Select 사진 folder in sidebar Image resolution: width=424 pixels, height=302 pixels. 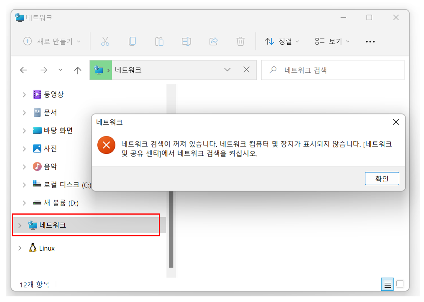(45, 149)
